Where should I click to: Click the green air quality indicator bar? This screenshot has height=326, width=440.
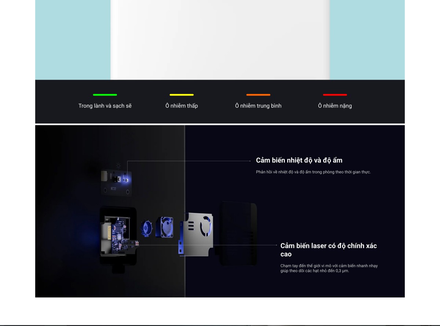pos(105,95)
